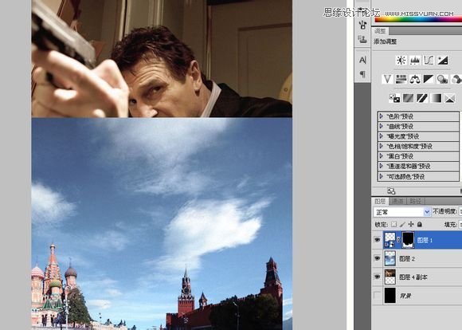The height and width of the screenshot is (330, 462).
Task: Click the Exposure adjustment icon
Action: [x=443, y=60]
